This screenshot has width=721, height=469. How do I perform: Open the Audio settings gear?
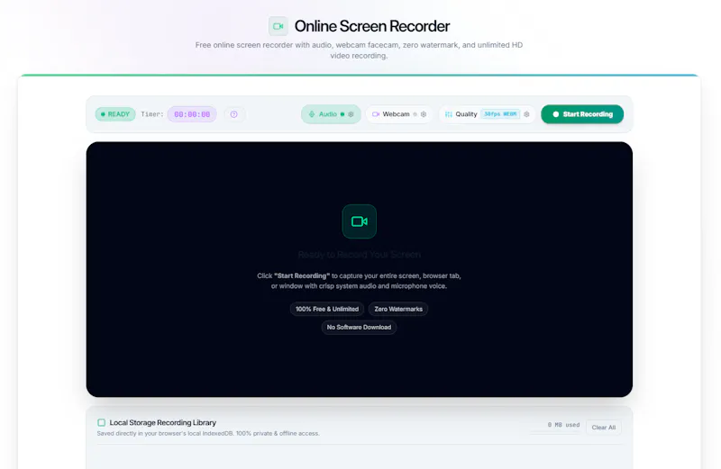pyautogui.click(x=351, y=114)
